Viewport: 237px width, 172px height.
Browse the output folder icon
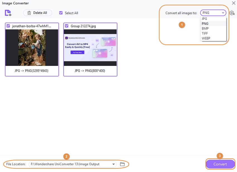point(122,164)
